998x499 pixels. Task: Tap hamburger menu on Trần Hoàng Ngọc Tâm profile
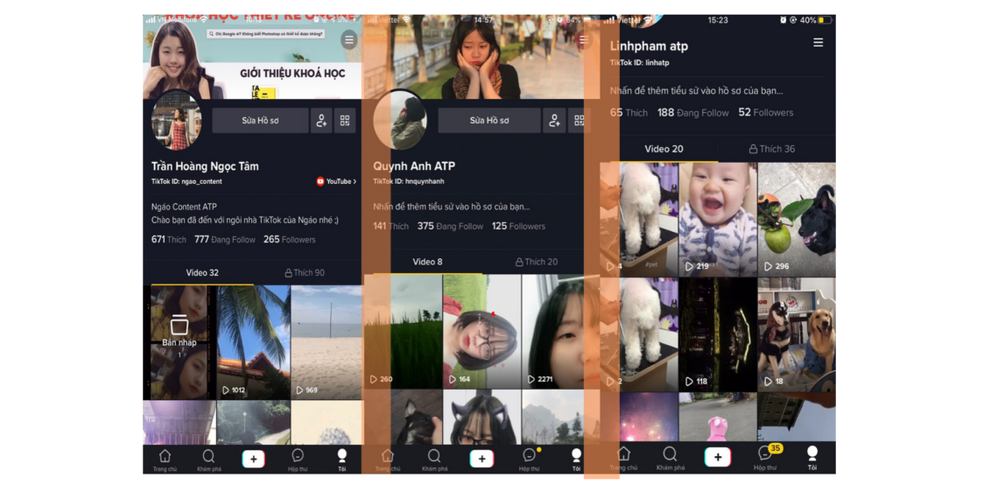(348, 40)
